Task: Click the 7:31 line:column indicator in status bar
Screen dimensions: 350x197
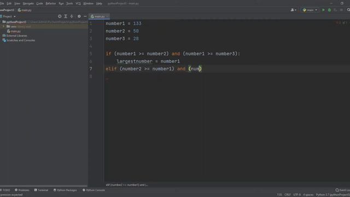Action: pyautogui.click(x=279, y=195)
